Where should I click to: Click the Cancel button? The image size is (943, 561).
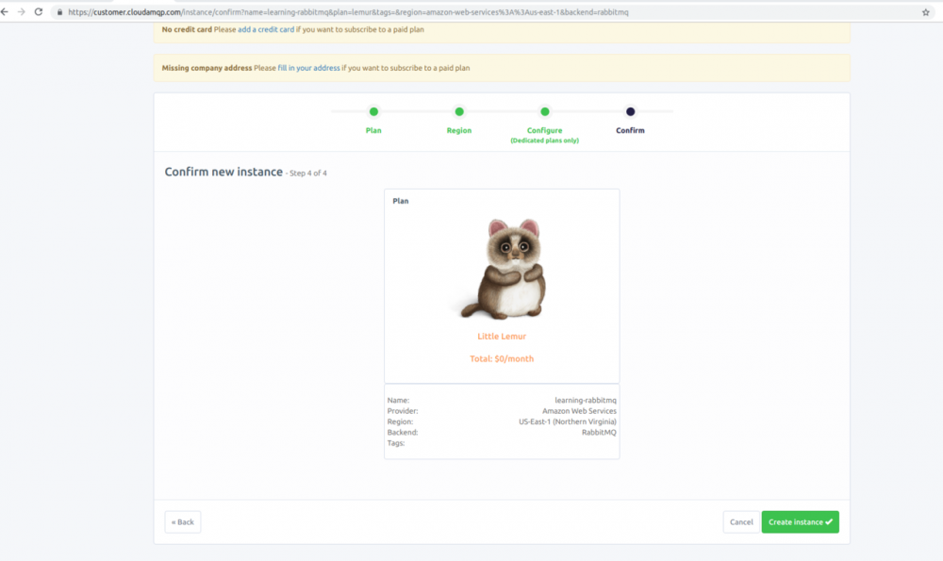tap(740, 521)
